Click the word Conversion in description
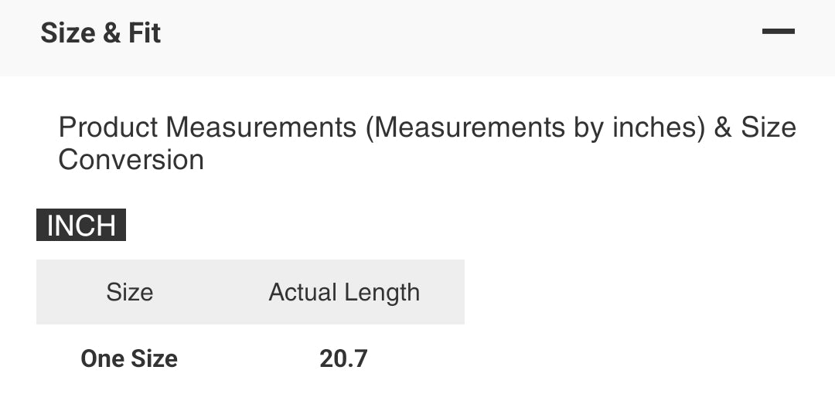The width and height of the screenshot is (835, 404). point(131,160)
